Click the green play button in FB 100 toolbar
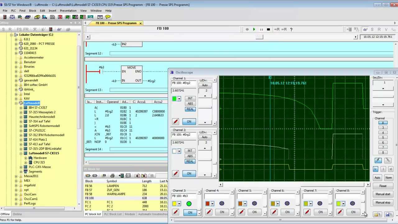The image size is (398, 224). point(254,30)
